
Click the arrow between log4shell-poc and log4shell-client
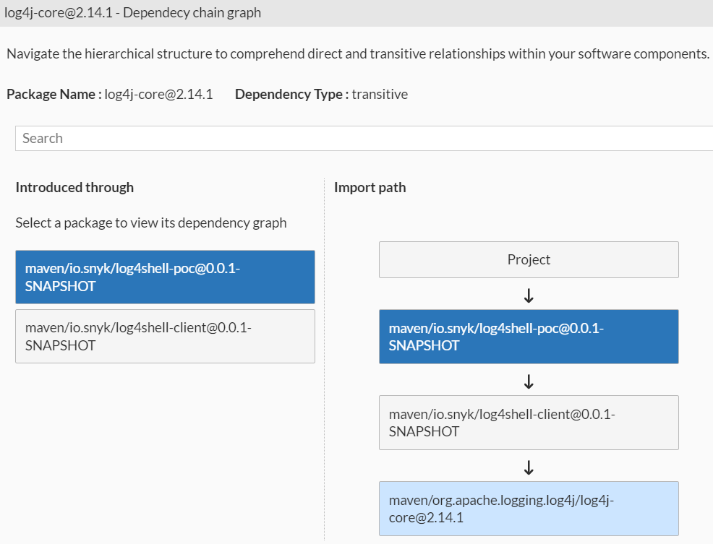pos(529,382)
